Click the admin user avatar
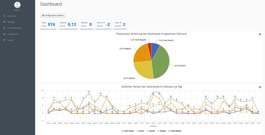This screenshot has height=135, width=265. pos(17,5)
